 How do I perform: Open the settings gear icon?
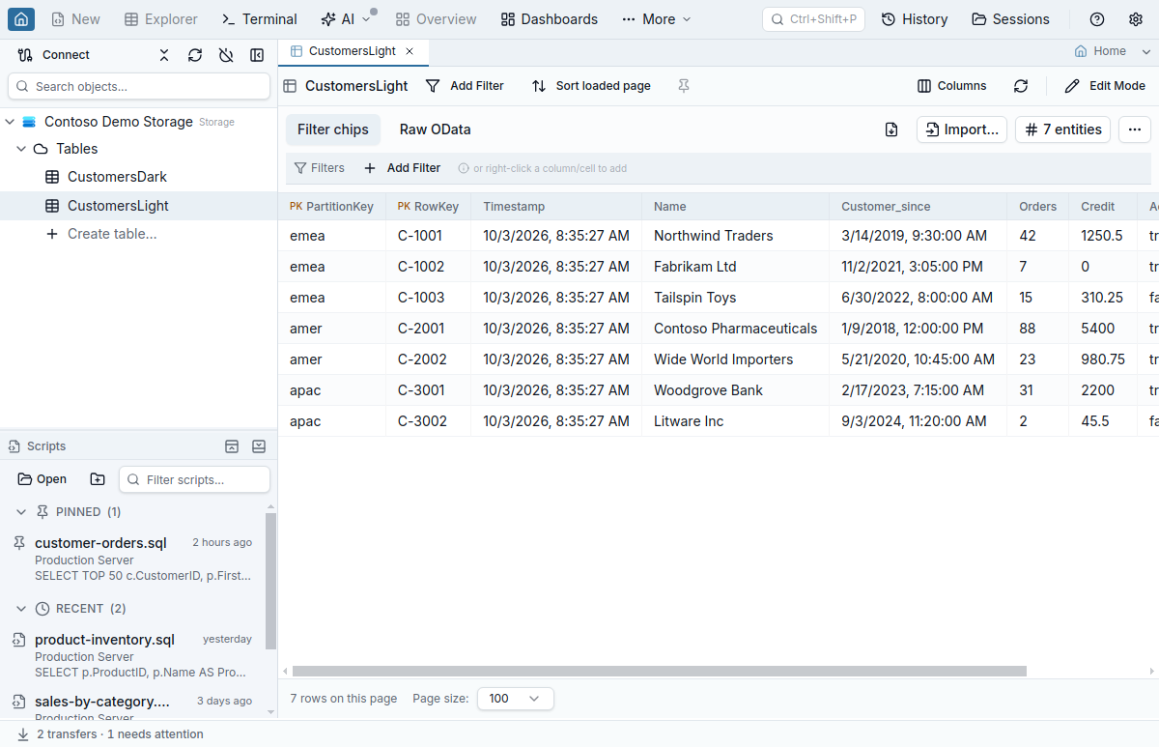pos(1136,19)
